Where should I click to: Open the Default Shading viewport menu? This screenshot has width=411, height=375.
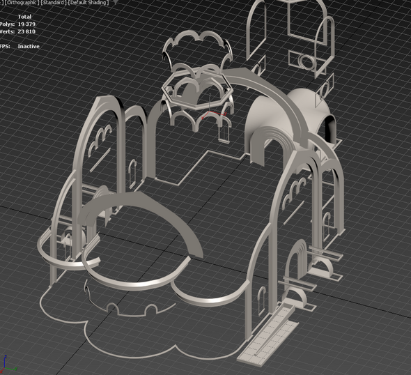click(88, 3)
